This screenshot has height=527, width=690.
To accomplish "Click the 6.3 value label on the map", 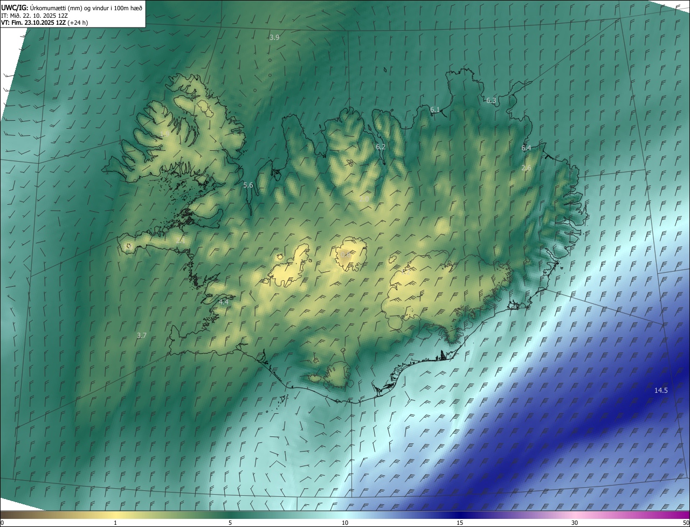I will tap(491, 101).
